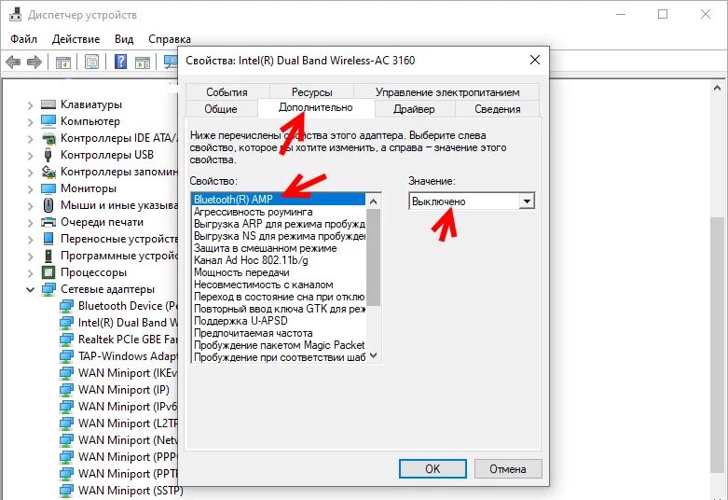Open the Файл menu
This screenshot has width=728, height=500.
23,39
